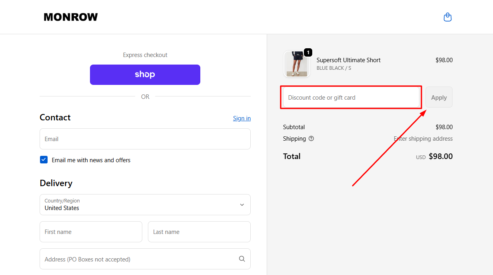Screen dimensions: 493x275
Task: Click the Total amount $98.00
Action: pos(441,156)
